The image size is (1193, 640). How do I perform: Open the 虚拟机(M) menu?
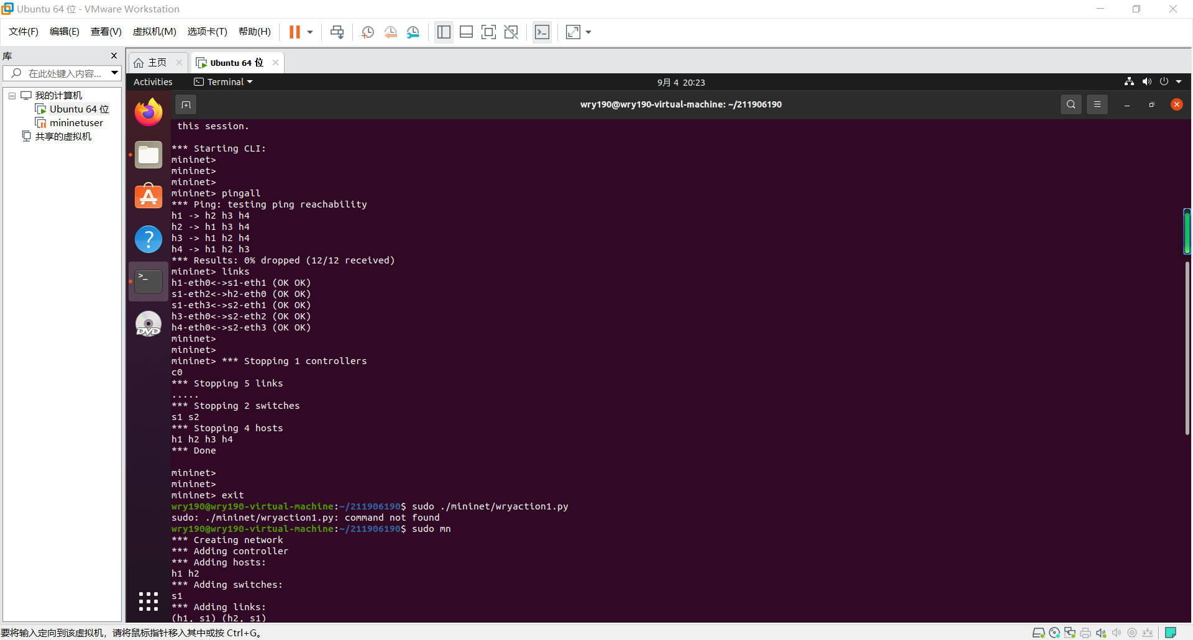[155, 32]
